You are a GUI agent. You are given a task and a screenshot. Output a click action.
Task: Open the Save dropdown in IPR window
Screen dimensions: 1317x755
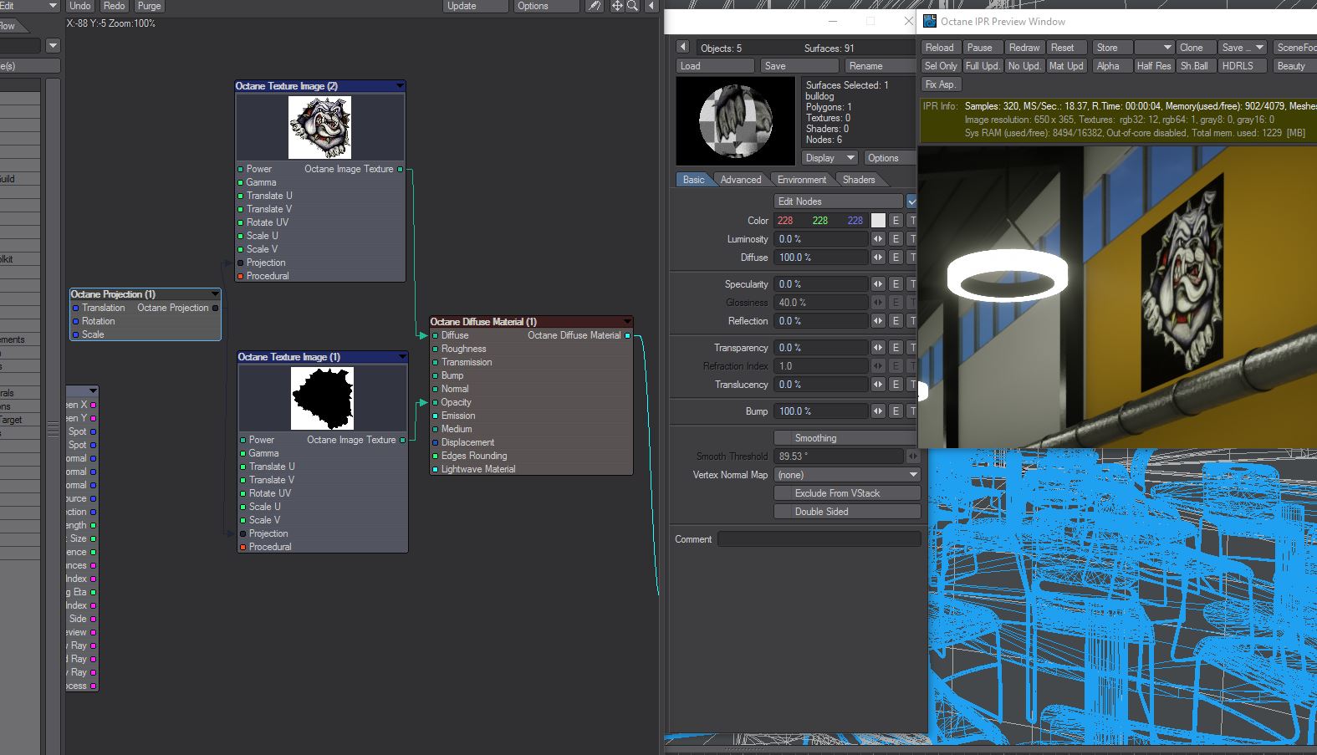pos(1242,48)
